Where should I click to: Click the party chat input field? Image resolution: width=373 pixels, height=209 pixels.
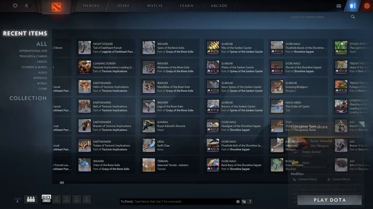pos(177,201)
